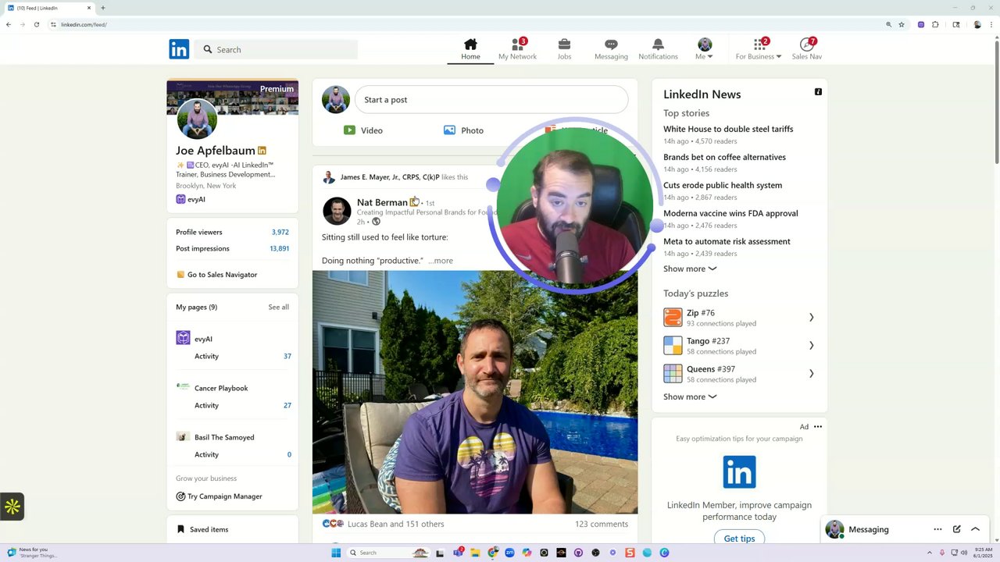Screen dimensions: 1000x562
Task: Click the Start a post box
Action: coord(491,100)
